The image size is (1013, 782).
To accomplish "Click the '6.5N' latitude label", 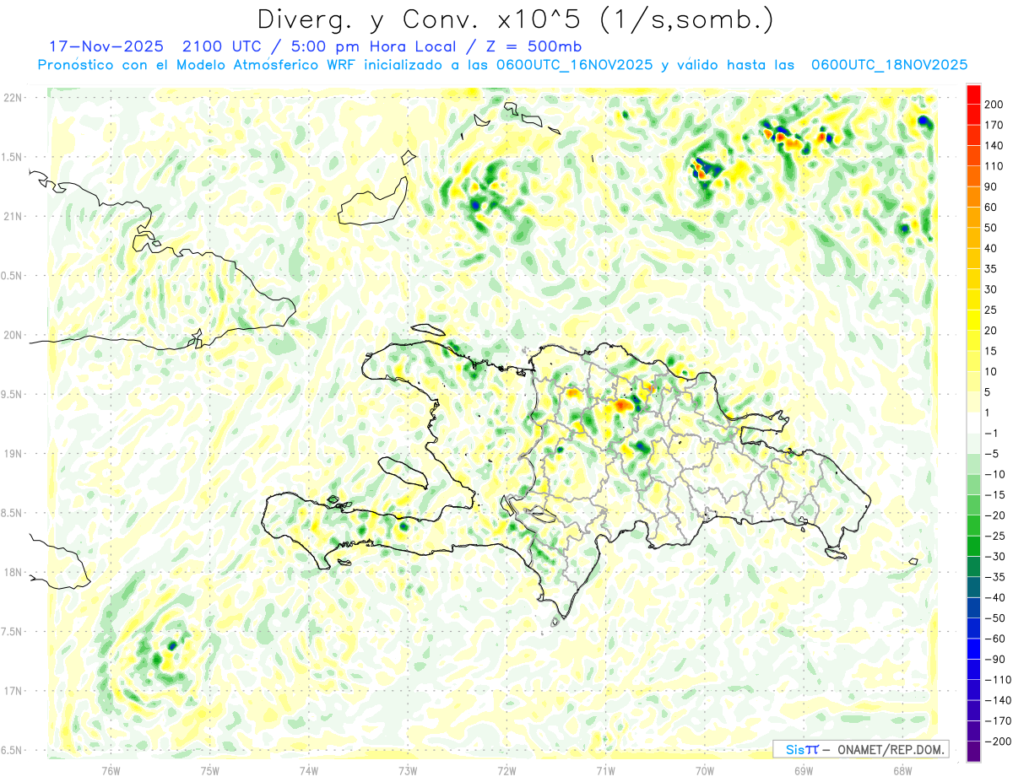I will tap(12, 750).
